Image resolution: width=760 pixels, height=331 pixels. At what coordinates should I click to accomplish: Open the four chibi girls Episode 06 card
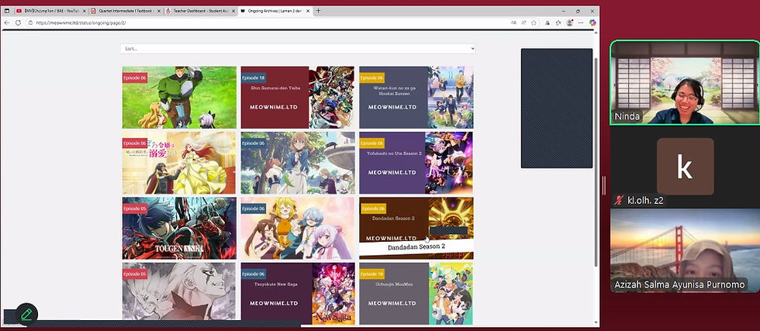coord(298,228)
